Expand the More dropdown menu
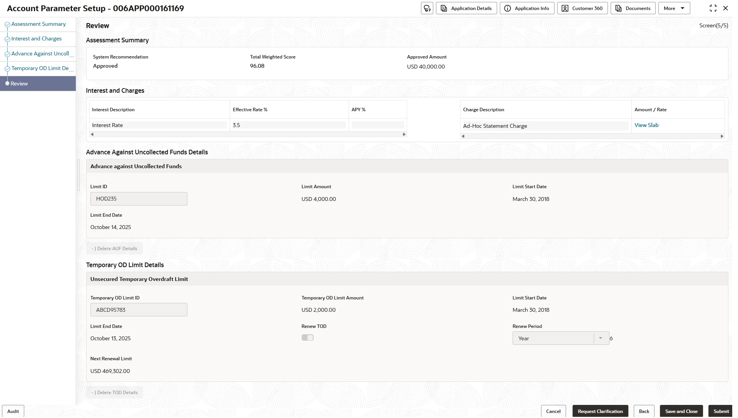738x418 pixels. (x=674, y=8)
